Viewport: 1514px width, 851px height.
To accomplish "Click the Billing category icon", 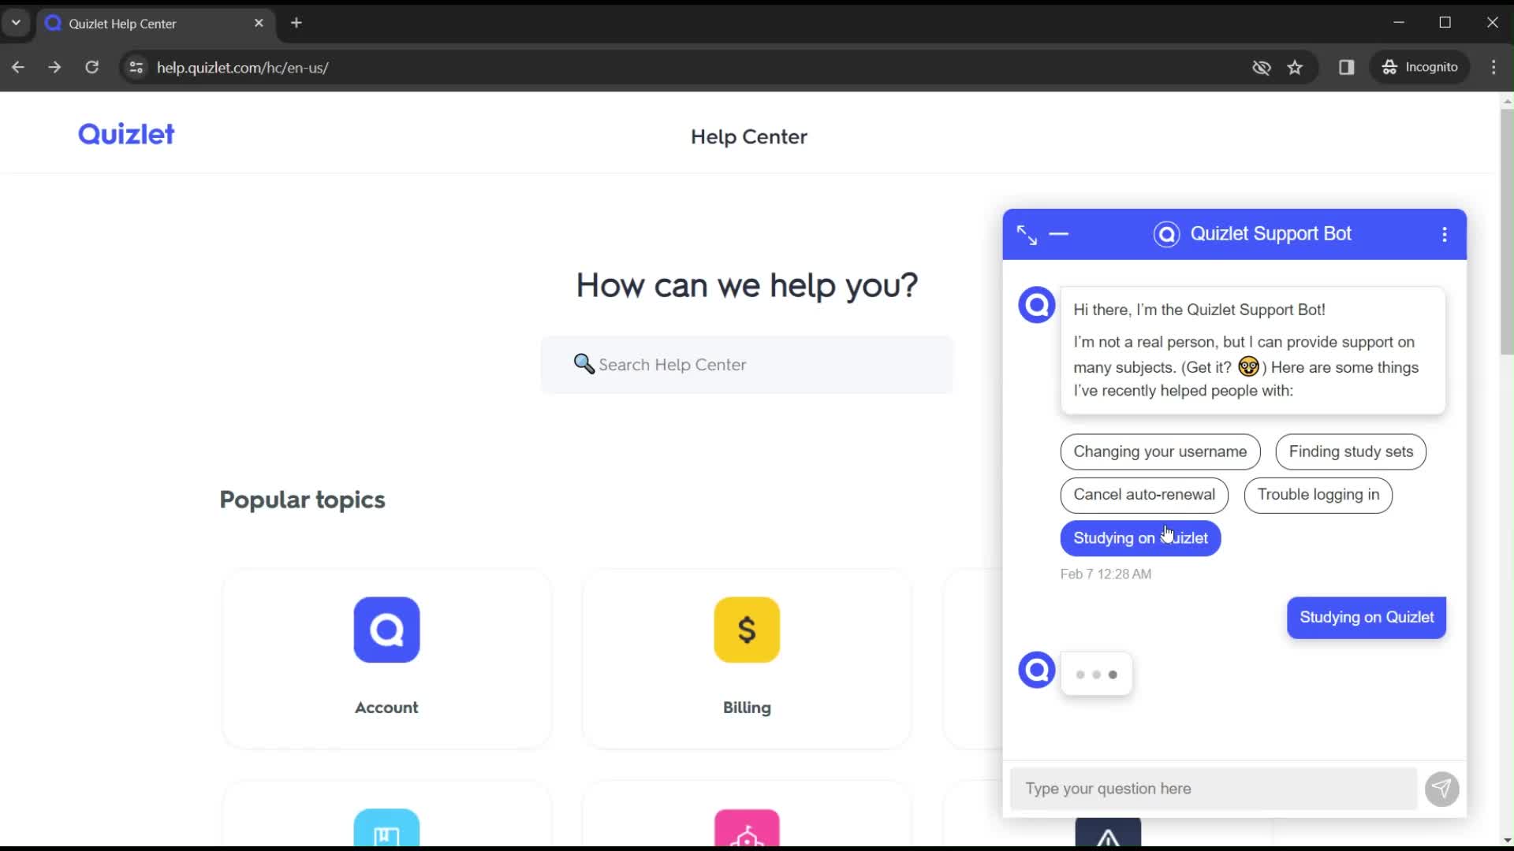I will click(x=747, y=630).
